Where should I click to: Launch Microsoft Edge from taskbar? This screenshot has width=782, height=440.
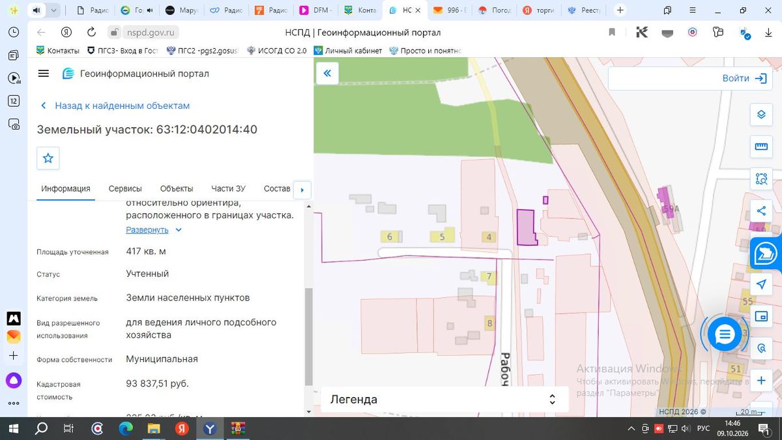point(126,428)
